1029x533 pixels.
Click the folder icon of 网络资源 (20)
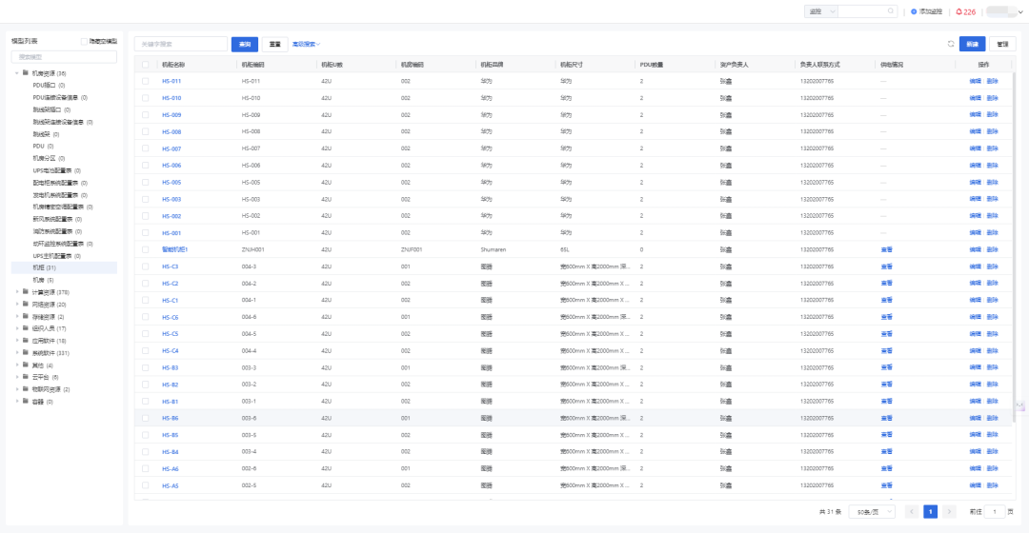click(26, 305)
